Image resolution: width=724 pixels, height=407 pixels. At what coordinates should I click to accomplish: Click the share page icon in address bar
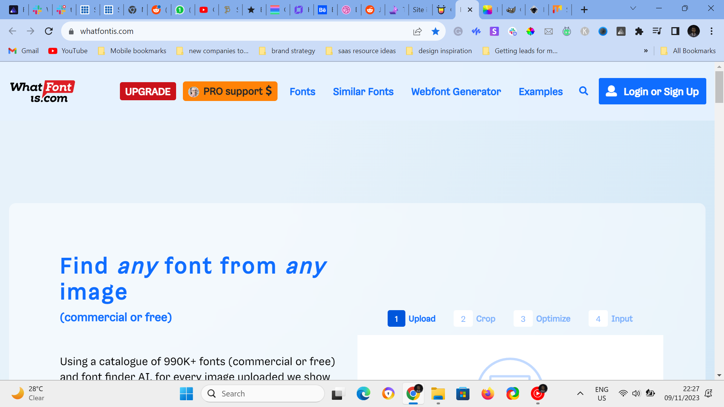click(x=417, y=31)
